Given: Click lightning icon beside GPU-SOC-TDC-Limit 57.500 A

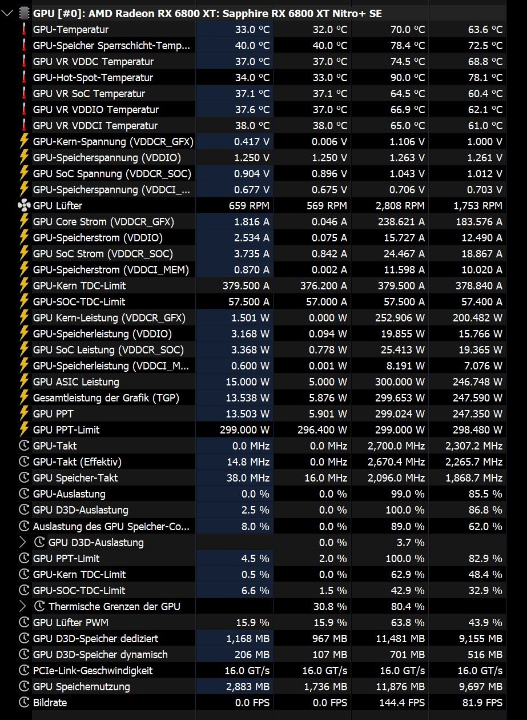Looking at the screenshot, I should click(x=24, y=301).
